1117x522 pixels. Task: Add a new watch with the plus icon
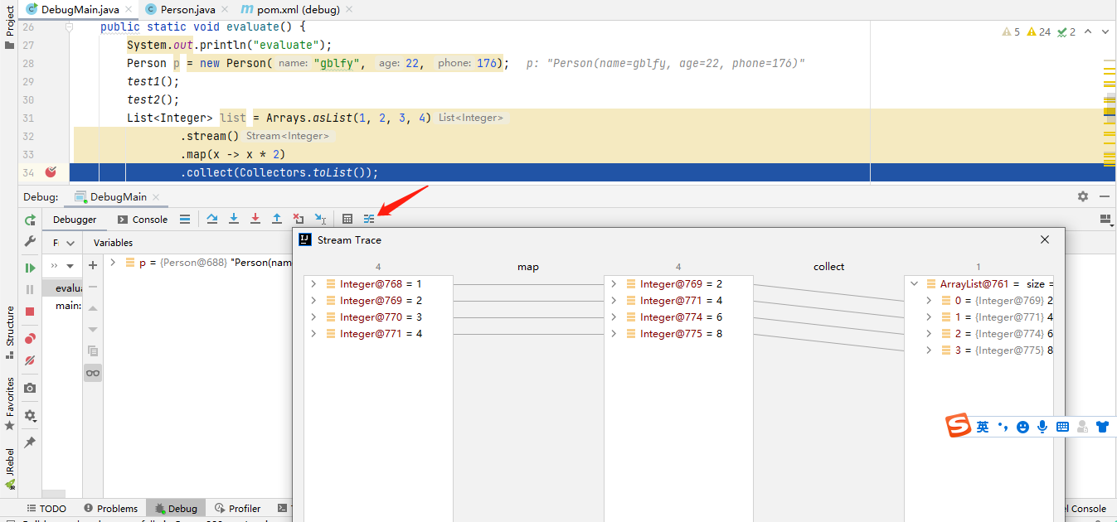[x=93, y=265]
